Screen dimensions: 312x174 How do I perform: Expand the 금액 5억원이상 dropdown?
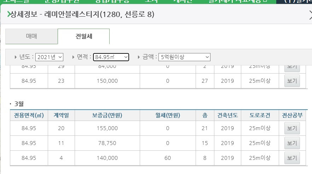[184, 57]
